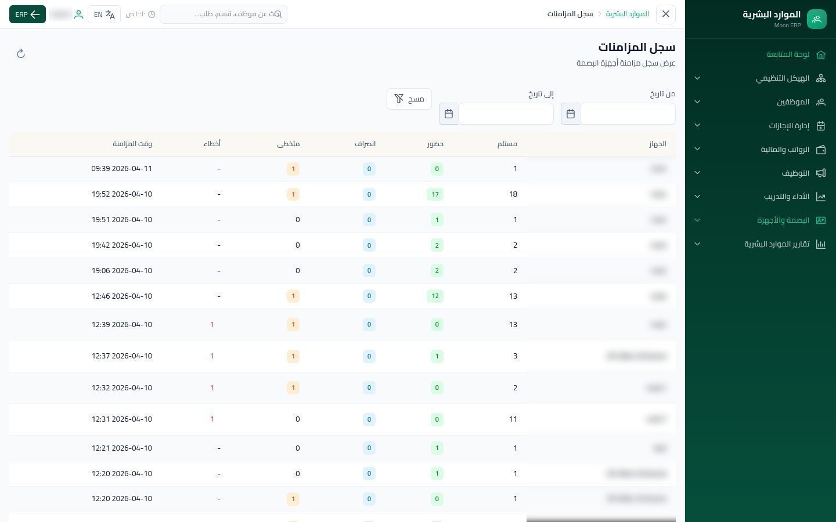Expand the الهيكل التنظيمي chevron
Image resolution: width=836 pixels, height=522 pixels.
[x=697, y=78]
